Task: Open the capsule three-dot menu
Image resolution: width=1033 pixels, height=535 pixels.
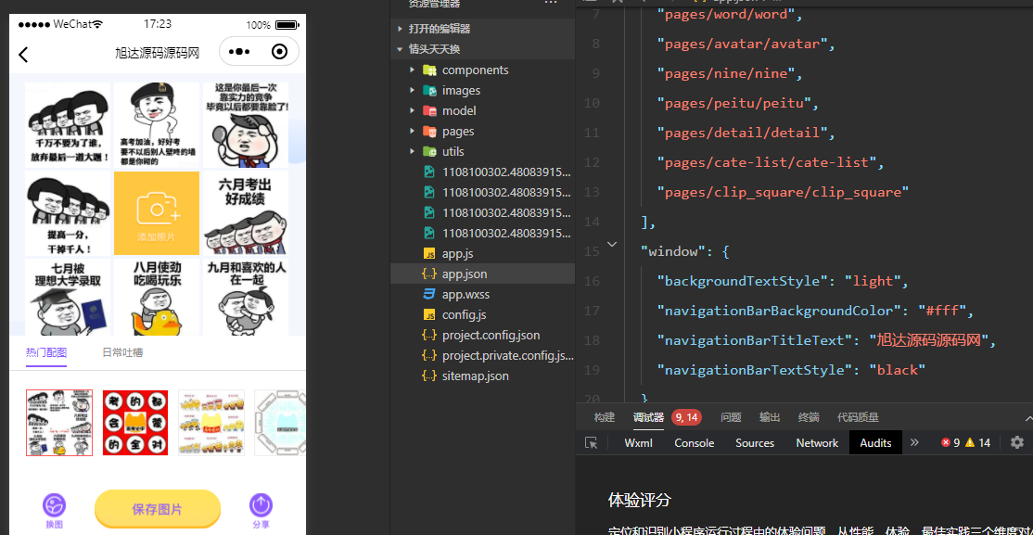Action: click(238, 52)
